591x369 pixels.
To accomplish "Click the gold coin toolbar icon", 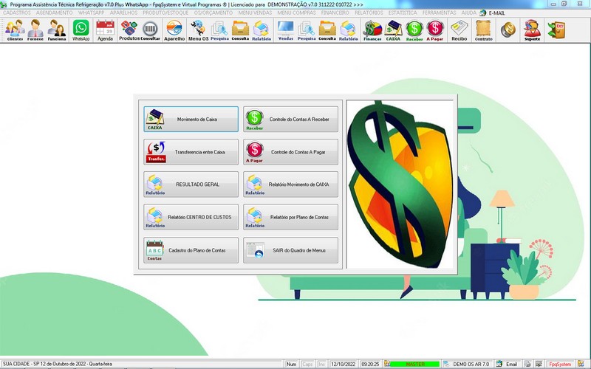I will click(508, 30).
